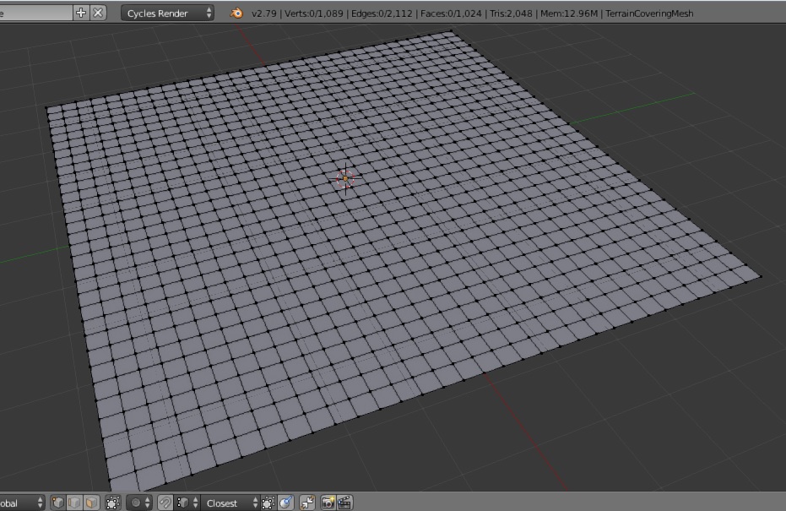Click the align rotation with snap target icon

285,503
